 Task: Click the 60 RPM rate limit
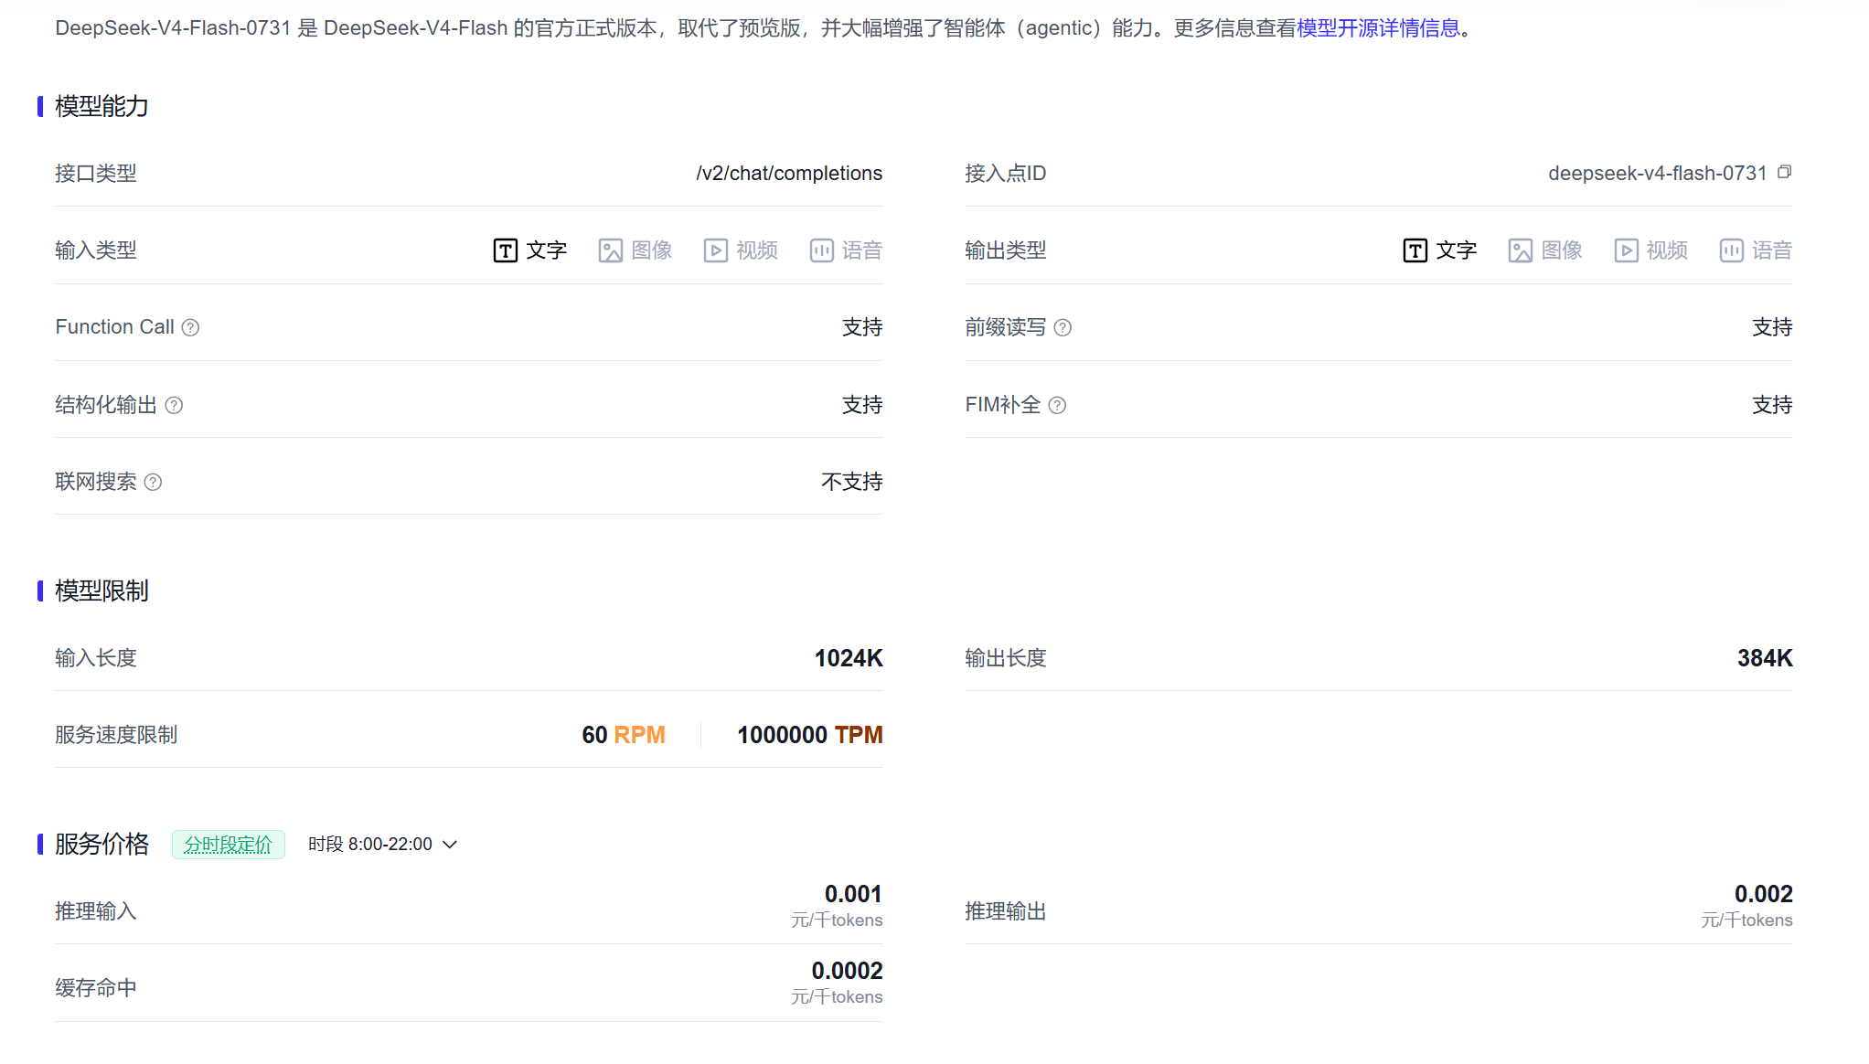[624, 735]
